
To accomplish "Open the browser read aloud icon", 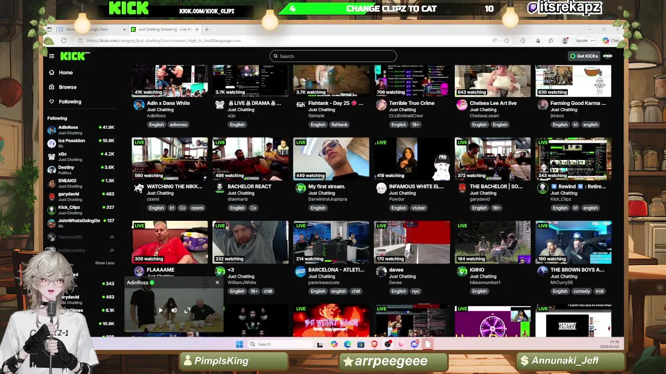I will click(494, 41).
